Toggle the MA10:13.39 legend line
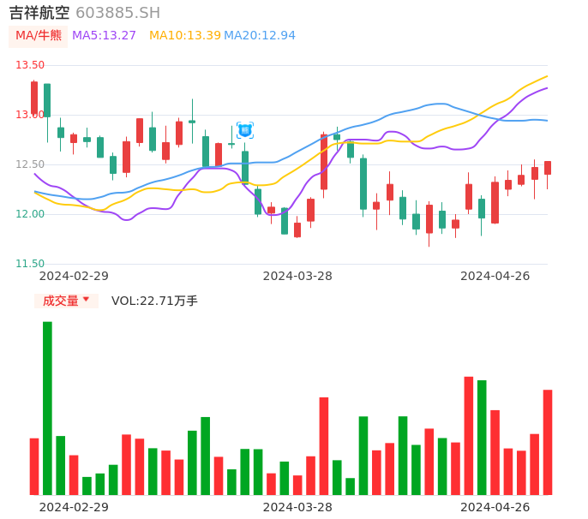588x519 pixels. coord(184,35)
